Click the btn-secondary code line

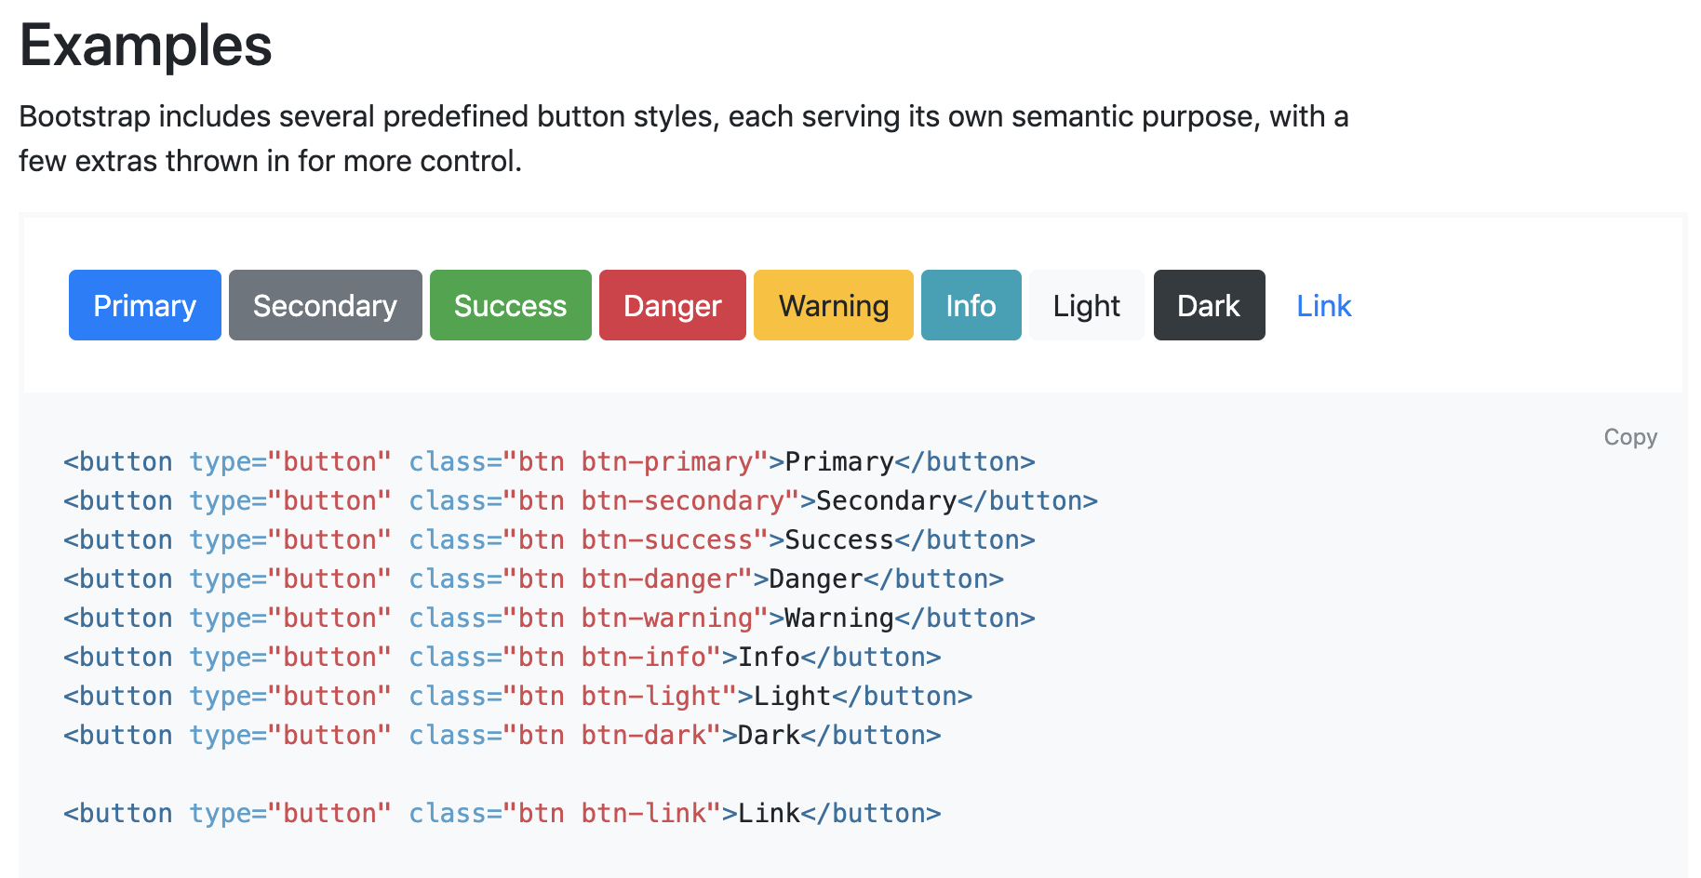pos(580,501)
